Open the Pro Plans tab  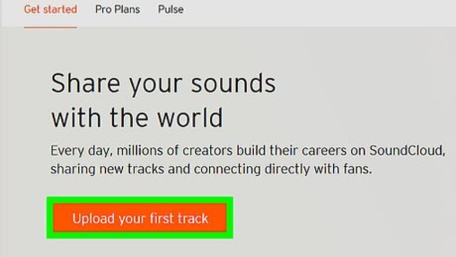pos(117,10)
